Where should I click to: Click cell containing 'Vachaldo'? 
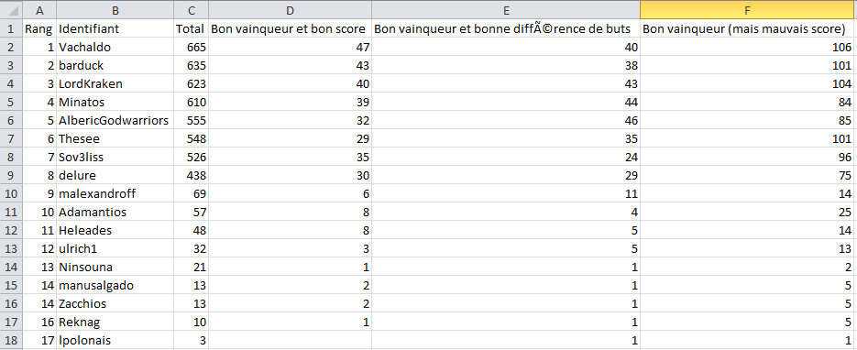click(x=115, y=47)
